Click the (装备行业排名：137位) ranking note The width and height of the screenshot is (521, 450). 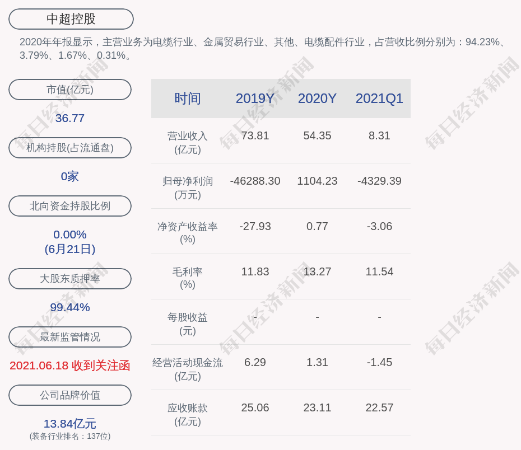[x=70, y=436]
